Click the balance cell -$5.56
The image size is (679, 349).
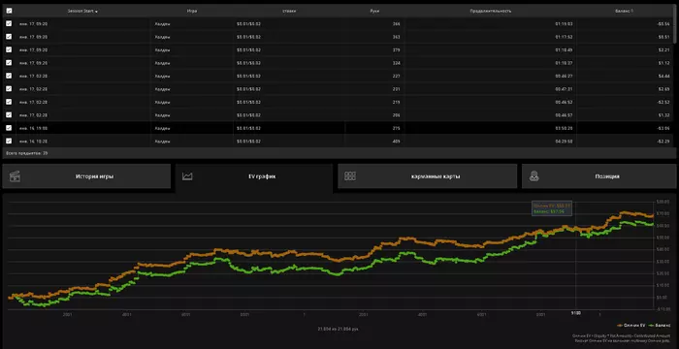(663, 24)
